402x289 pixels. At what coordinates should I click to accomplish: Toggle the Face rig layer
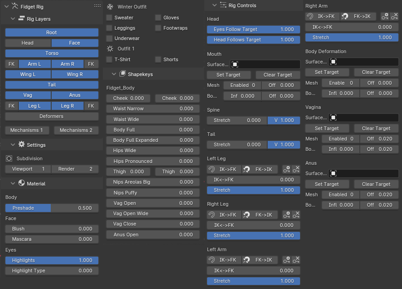[75, 43]
